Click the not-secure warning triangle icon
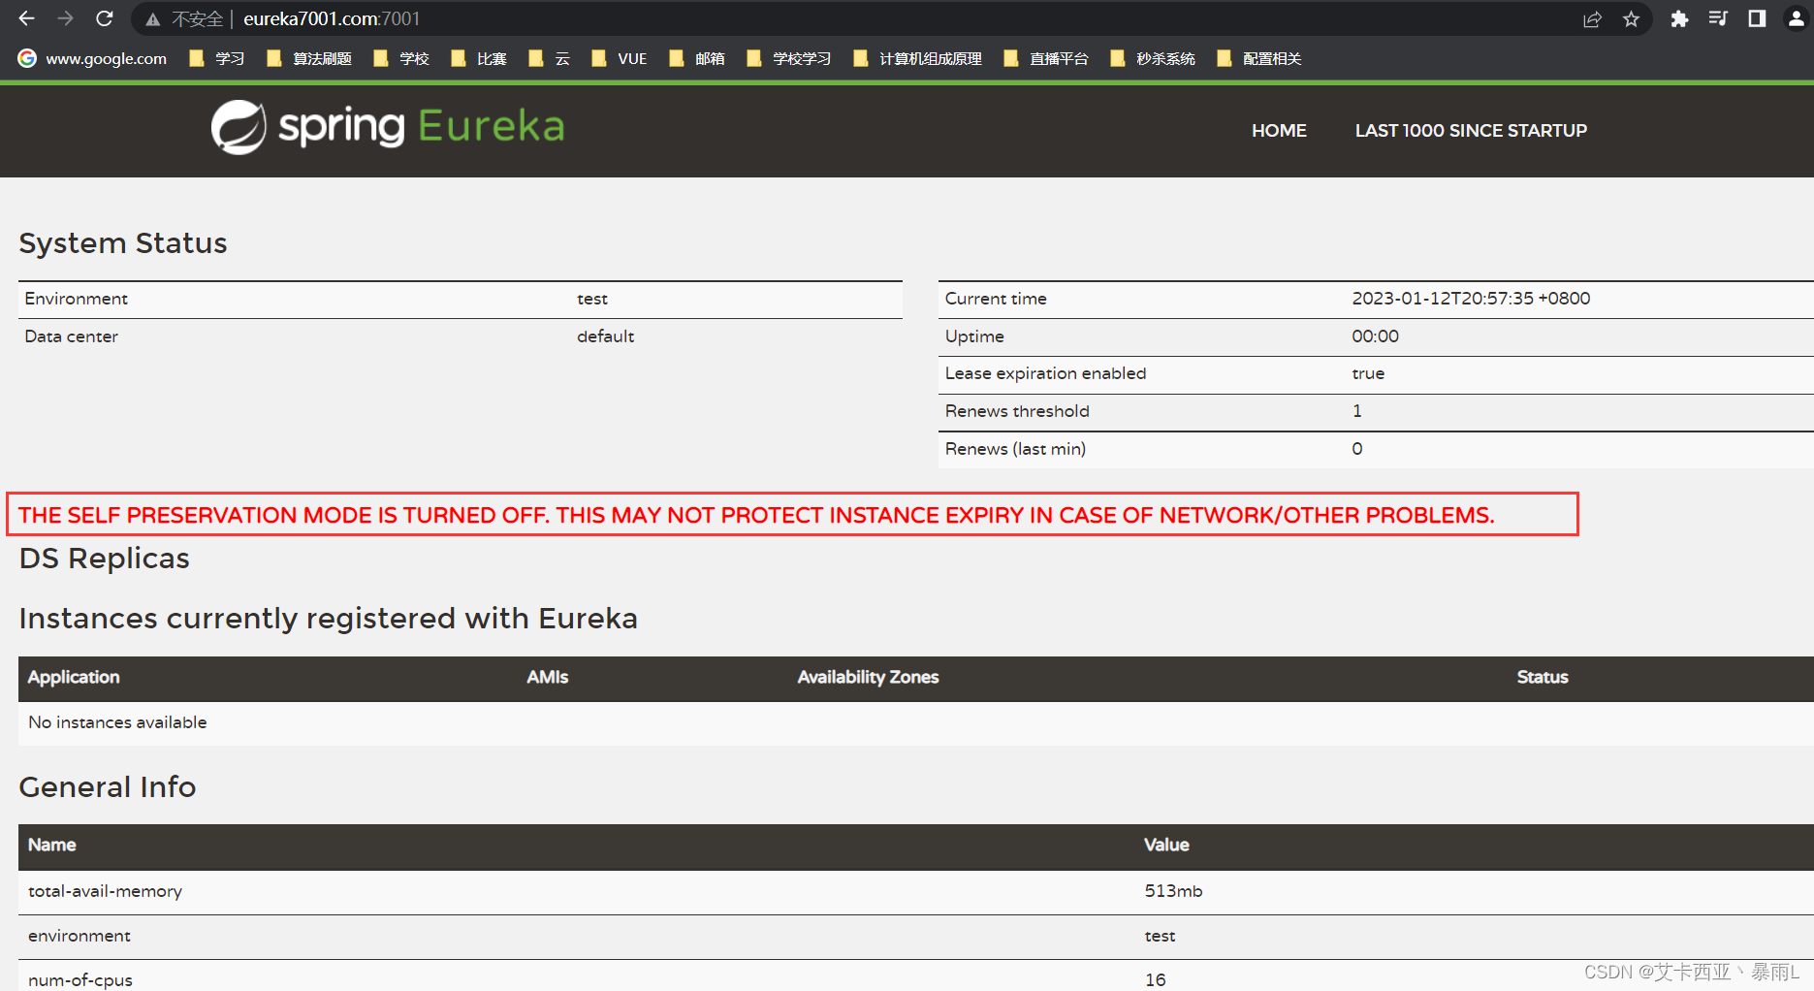1814x991 pixels. point(153,19)
